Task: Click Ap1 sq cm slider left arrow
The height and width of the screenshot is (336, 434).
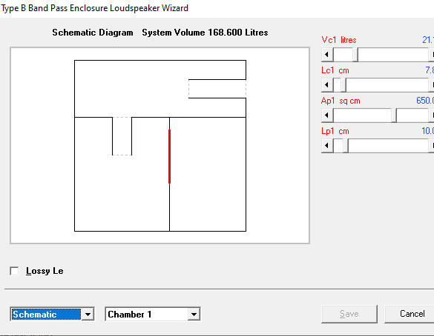Action: click(327, 115)
